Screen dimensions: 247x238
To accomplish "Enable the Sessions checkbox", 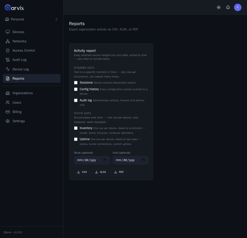I will tap(76, 83).
